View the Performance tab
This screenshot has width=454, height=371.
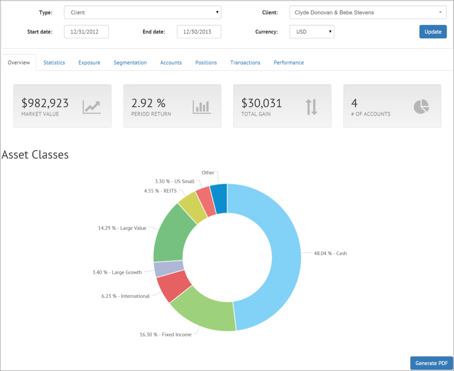pyautogui.click(x=289, y=62)
